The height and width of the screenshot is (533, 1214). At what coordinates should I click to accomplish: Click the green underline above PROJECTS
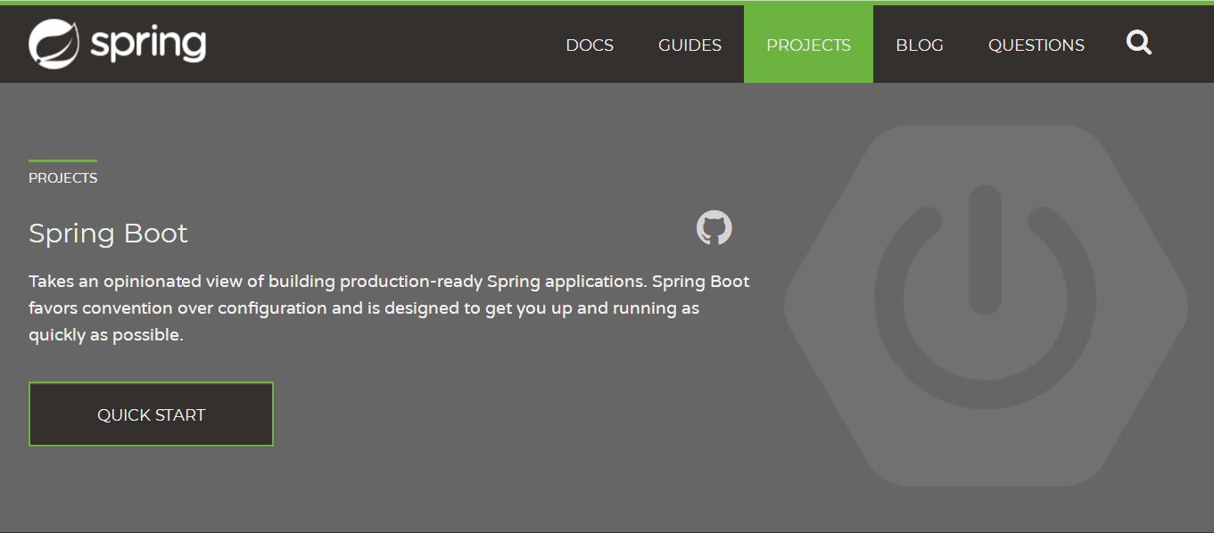tap(62, 160)
